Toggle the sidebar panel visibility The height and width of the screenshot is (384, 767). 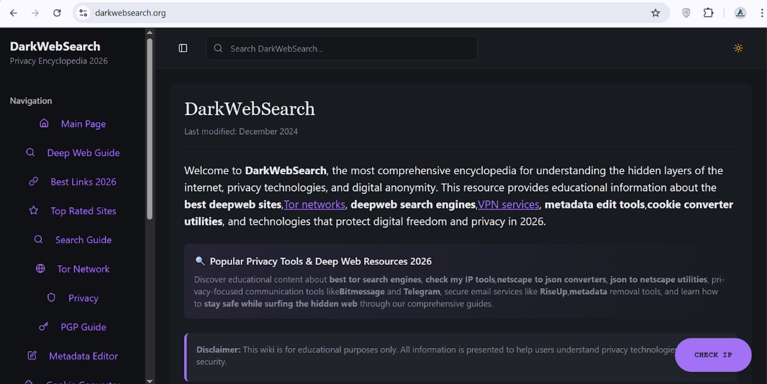(x=183, y=49)
